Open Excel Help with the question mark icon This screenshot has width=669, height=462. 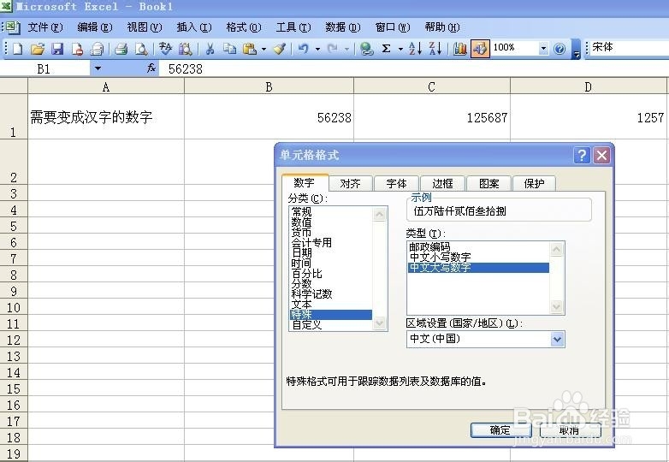(559, 49)
